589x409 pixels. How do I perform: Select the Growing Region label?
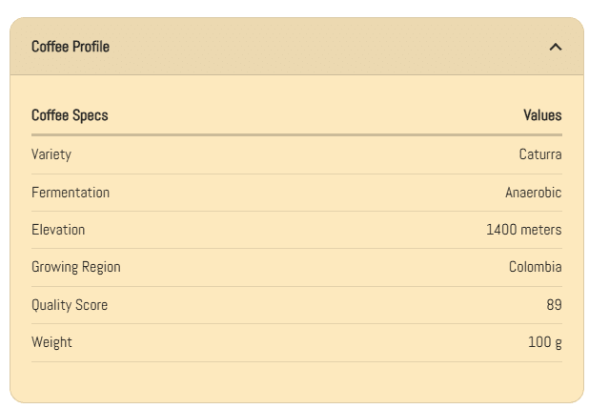click(76, 267)
